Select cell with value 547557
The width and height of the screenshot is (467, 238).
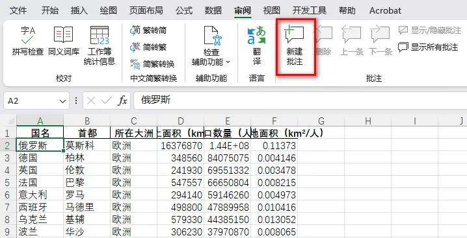click(180, 182)
